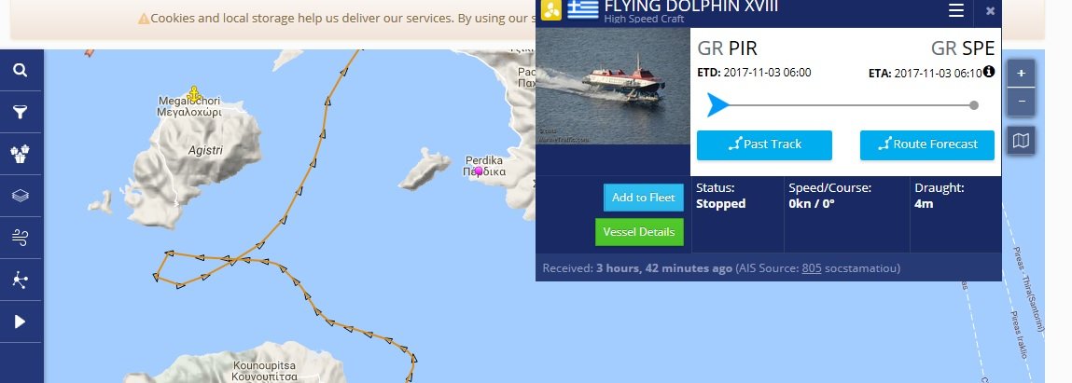Show ETA info via the info icon
Image resolution: width=1072 pixels, height=383 pixels.
click(989, 71)
